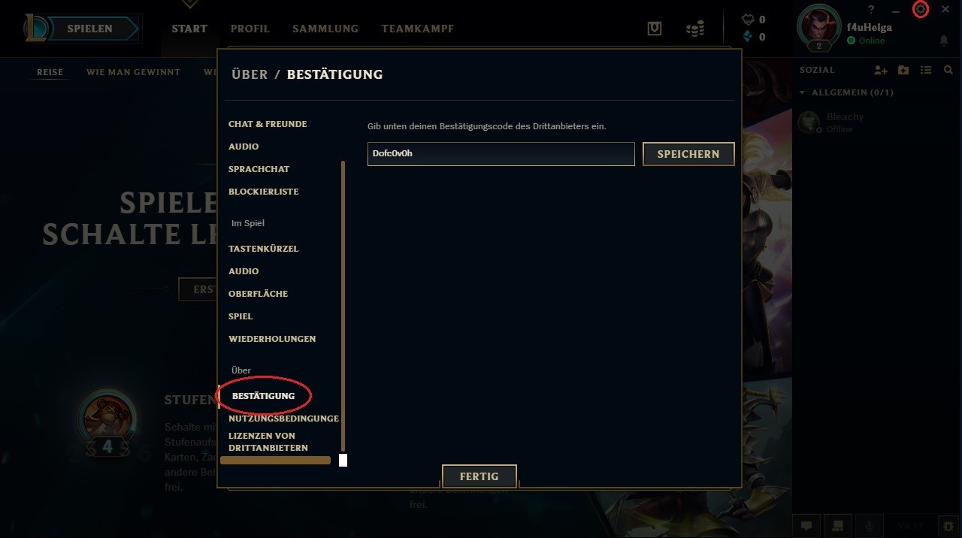Click the friend search magnifier icon
The image size is (962, 538).
coord(948,70)
